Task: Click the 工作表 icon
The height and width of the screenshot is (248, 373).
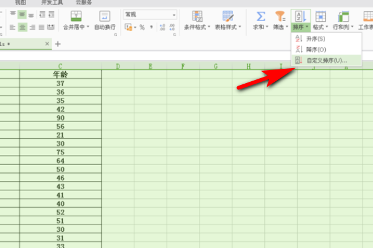Action: pos(368,16)
